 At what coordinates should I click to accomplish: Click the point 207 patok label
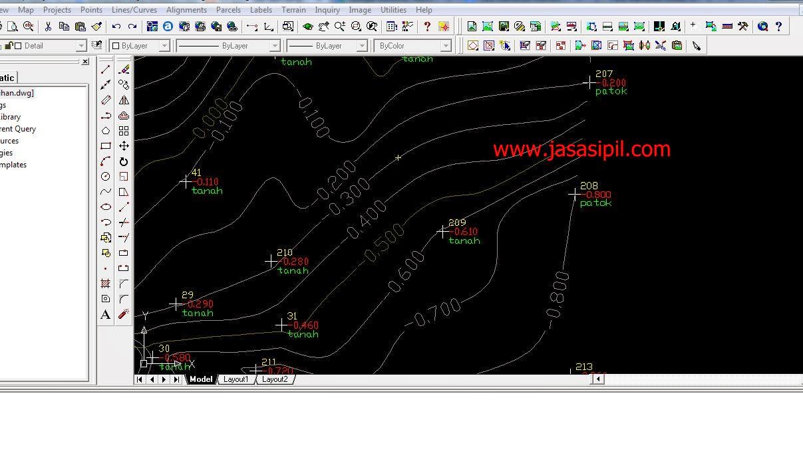[x=611, y=91]
